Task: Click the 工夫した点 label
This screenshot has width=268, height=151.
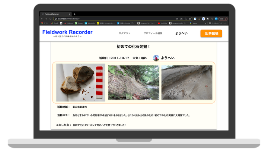Action: coord(63,125)
